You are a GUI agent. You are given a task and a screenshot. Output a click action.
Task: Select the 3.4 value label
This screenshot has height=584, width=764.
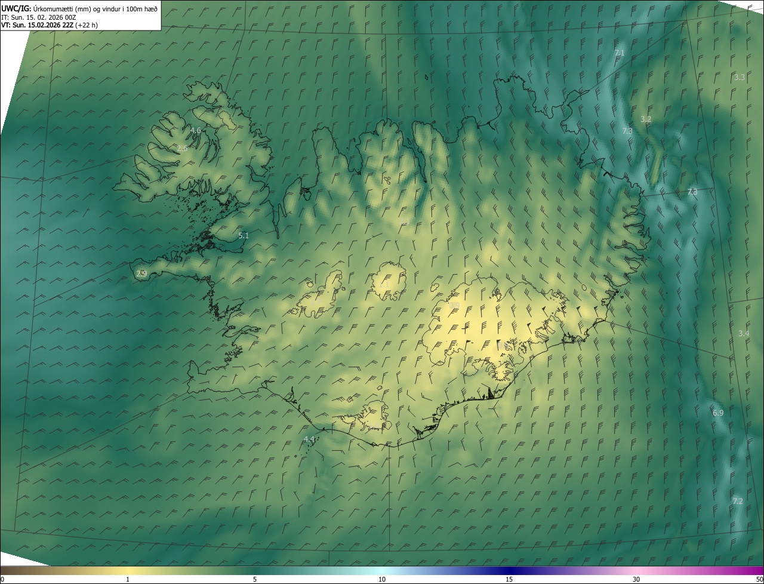pyautogui.click(x=744, y=334)
